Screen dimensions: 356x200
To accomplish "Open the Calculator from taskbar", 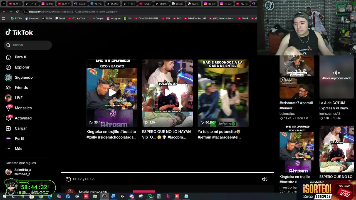I will [159, 196].
